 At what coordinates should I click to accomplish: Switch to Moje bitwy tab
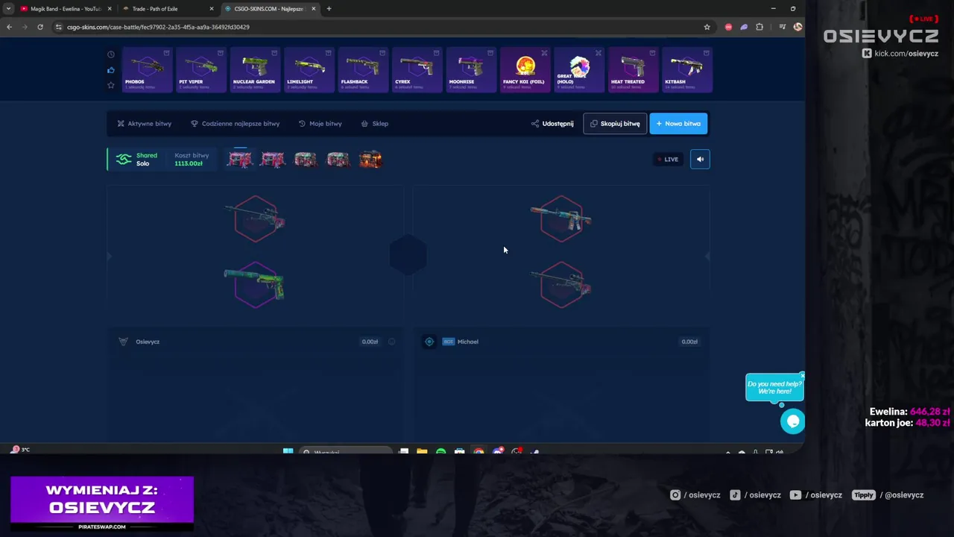[x=320, y=124]
